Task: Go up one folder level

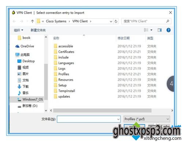Action: [x=32, y=21]
